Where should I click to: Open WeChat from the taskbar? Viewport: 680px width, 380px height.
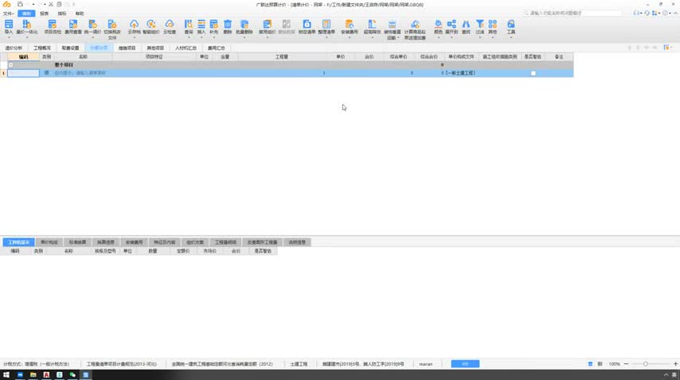tap(72, 374)
